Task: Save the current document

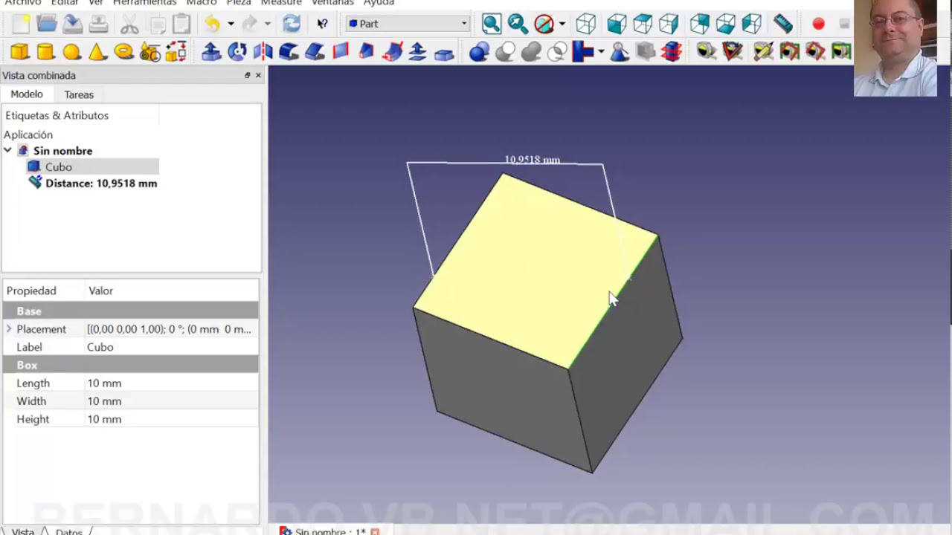Action: pyautogui.click(x=72, y=24)
